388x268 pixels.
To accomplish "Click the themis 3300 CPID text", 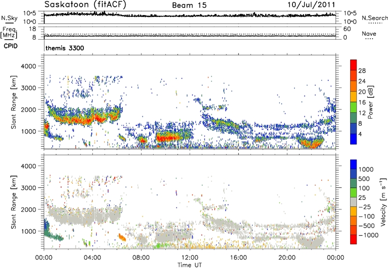I will [65, 48].
